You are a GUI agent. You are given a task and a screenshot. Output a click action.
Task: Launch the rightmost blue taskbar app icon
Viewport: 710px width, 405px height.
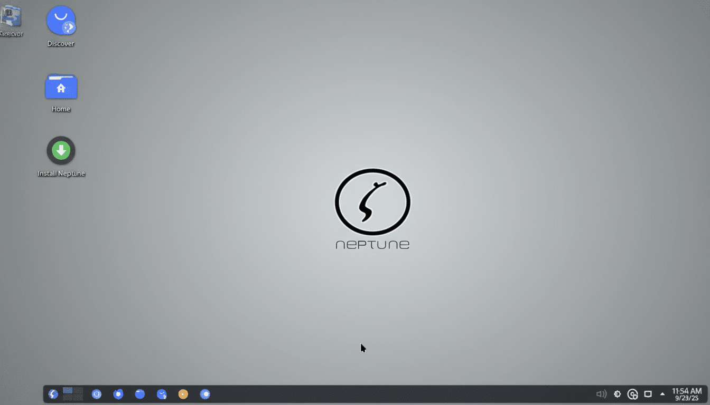coord(205,394)
